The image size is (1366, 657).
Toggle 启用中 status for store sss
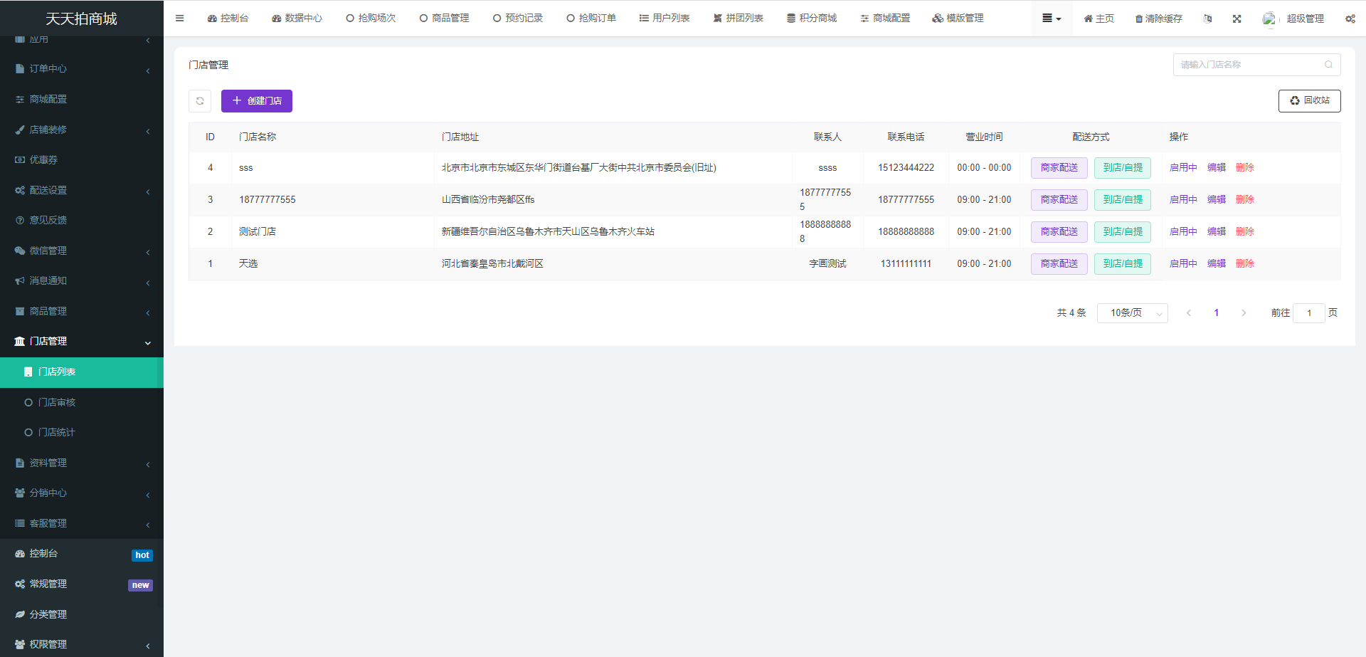[1182, 168]
